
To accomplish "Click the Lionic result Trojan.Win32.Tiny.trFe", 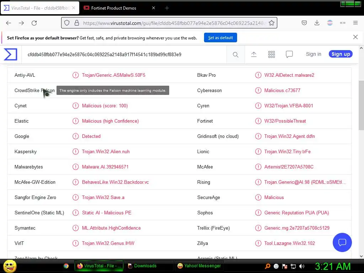I will coord(287,151).
